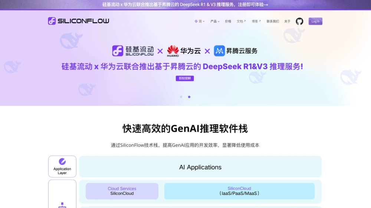The height and width of the screenshot is (208, 371).
Task: Open the 联系我们 contact page
Action: [273, 21]
